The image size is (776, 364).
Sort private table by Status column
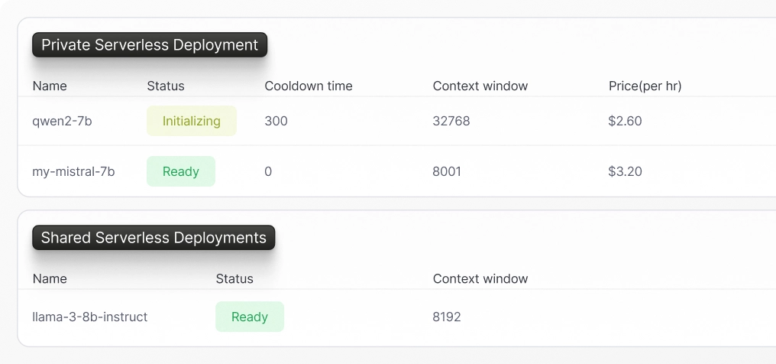coord(165,86)
